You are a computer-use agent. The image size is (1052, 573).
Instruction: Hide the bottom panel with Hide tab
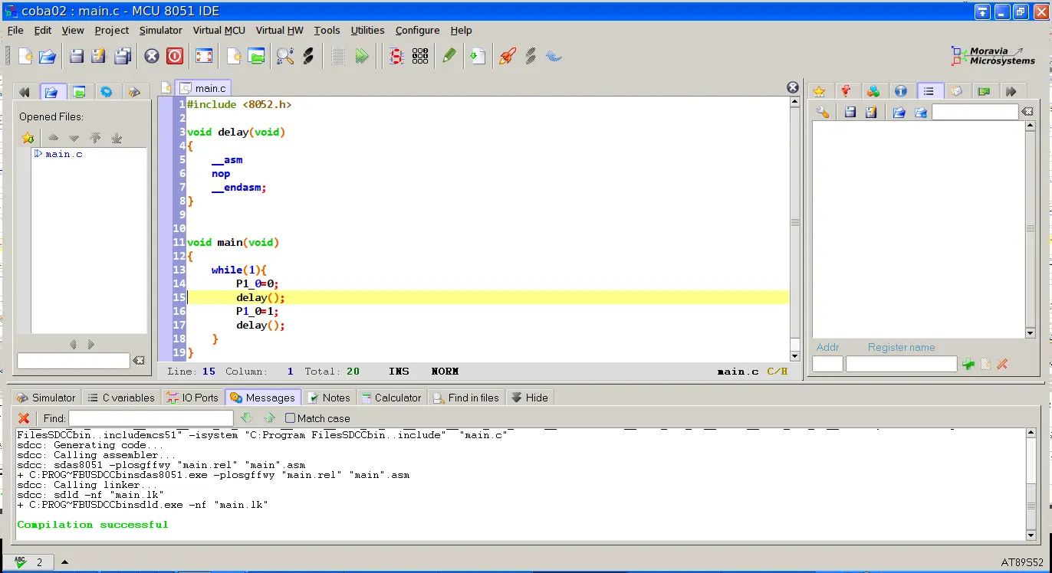click(x=529, y=398)
